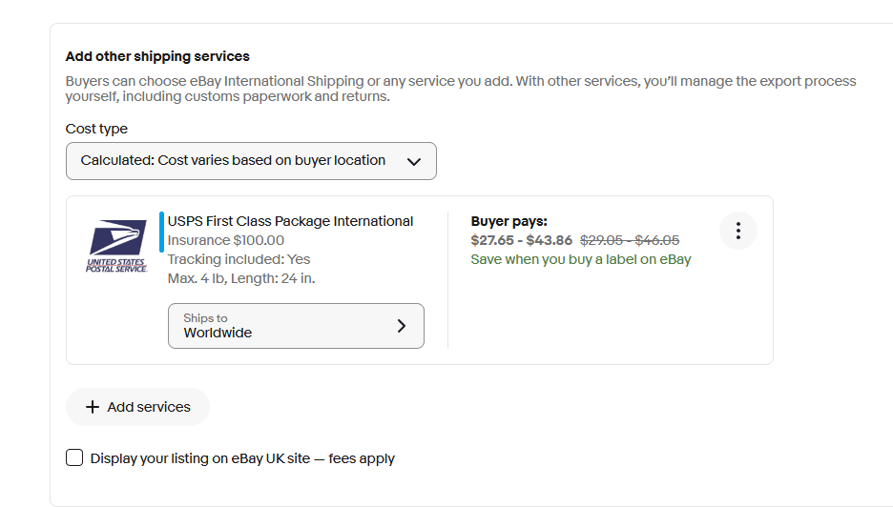The width and height of the screenshot is (893, 507).
Task: Click the Add services button
Action: (x=137, y=407)
